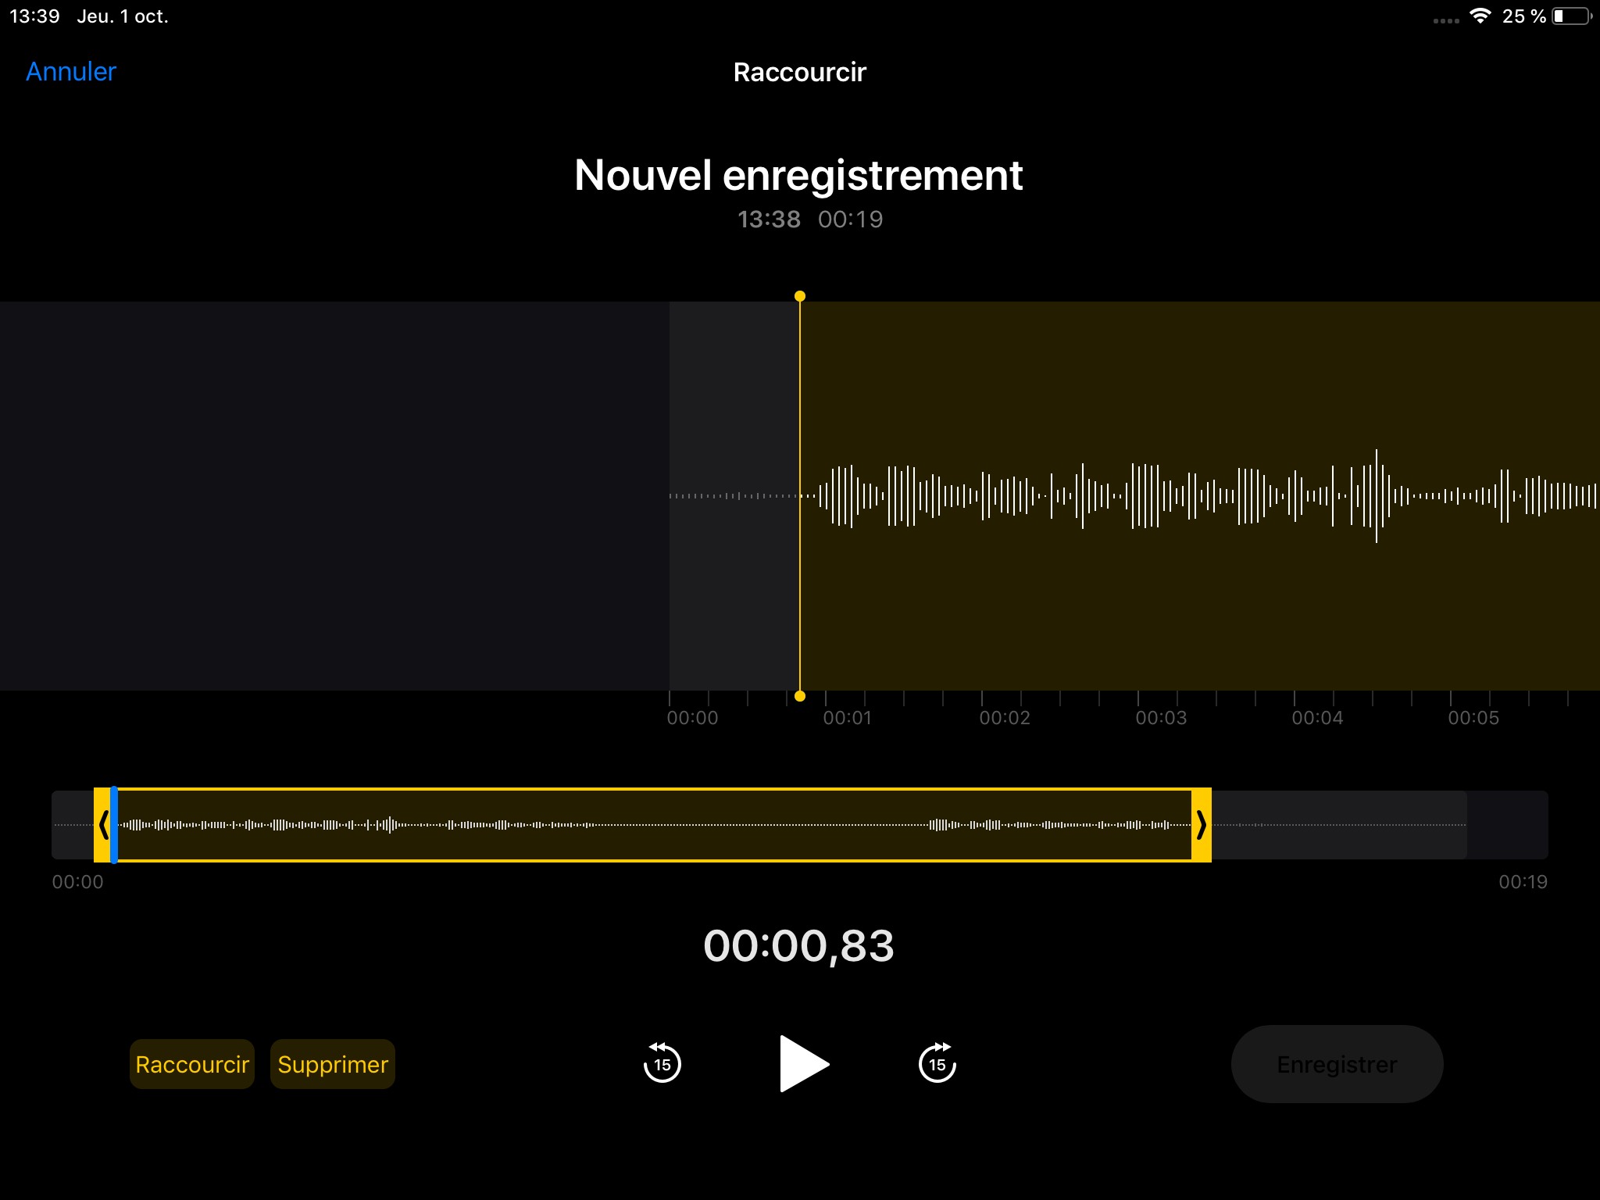Click the Nouvel enregistrement title

point(798,175)
